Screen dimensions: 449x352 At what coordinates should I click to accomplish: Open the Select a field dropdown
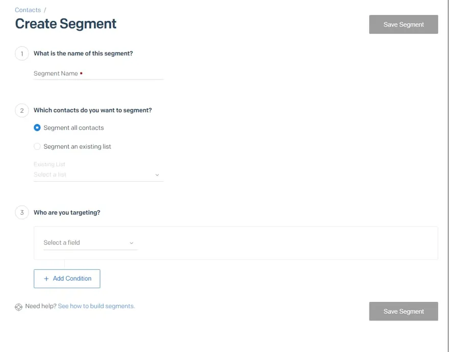87,243
